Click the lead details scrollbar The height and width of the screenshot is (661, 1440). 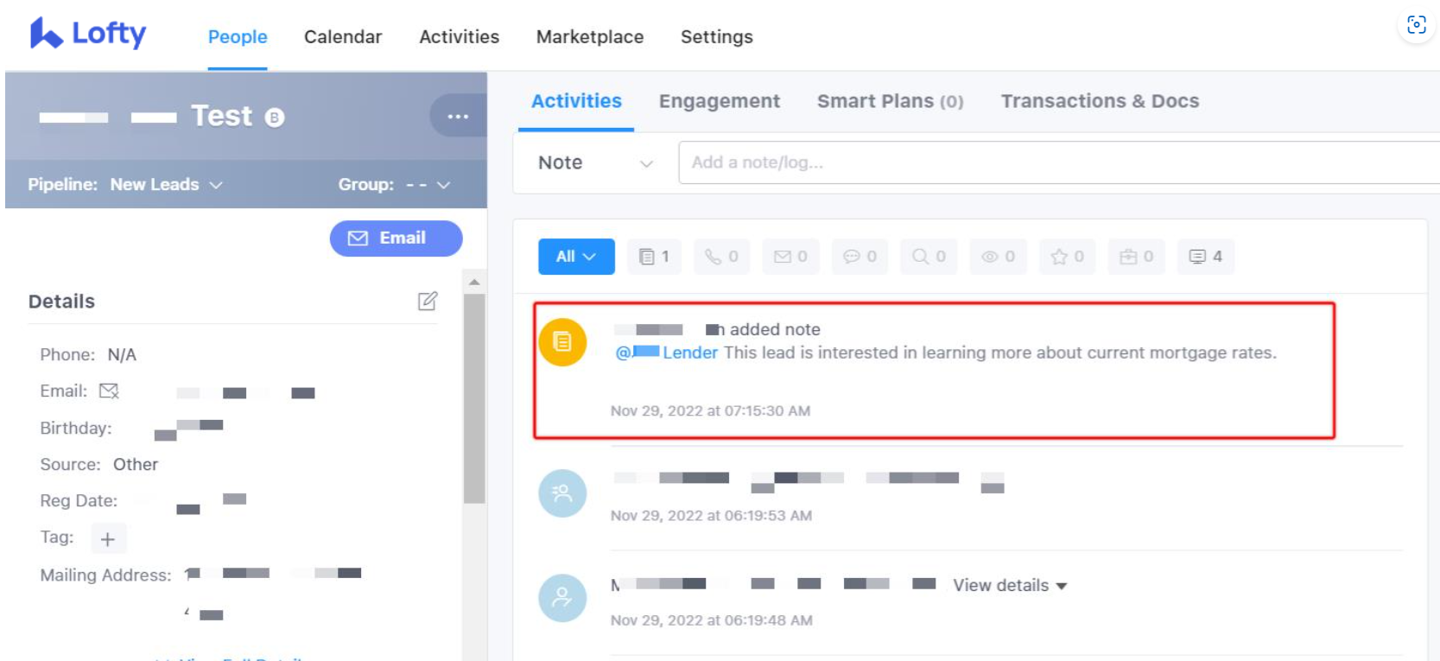click(474, 398)
